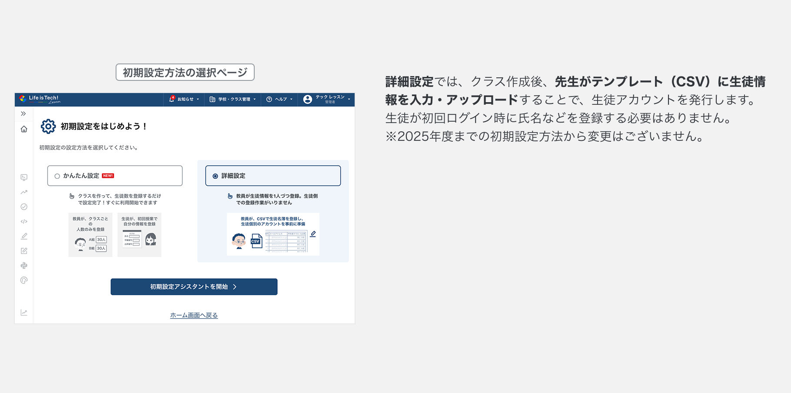This screenshot has height=393, width=791.
Task: Select the Python icon in the sidebar
Action: pyautogui.click(x=23, y=266)
